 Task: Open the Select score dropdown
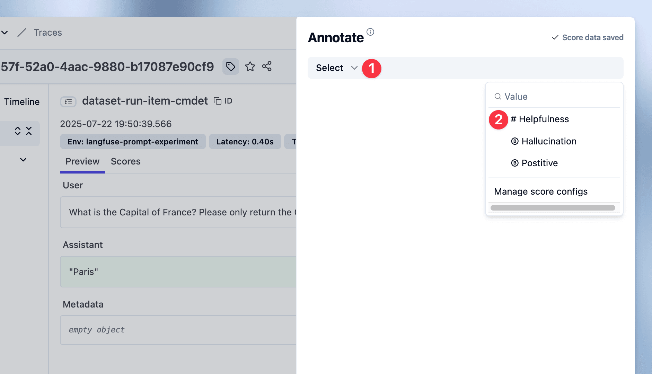tap(335, 68)
